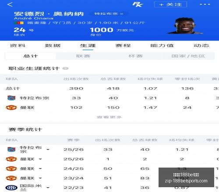The image size is (219, 192).
Task: Click the 23/24 season cell
Action: (74, 178)
